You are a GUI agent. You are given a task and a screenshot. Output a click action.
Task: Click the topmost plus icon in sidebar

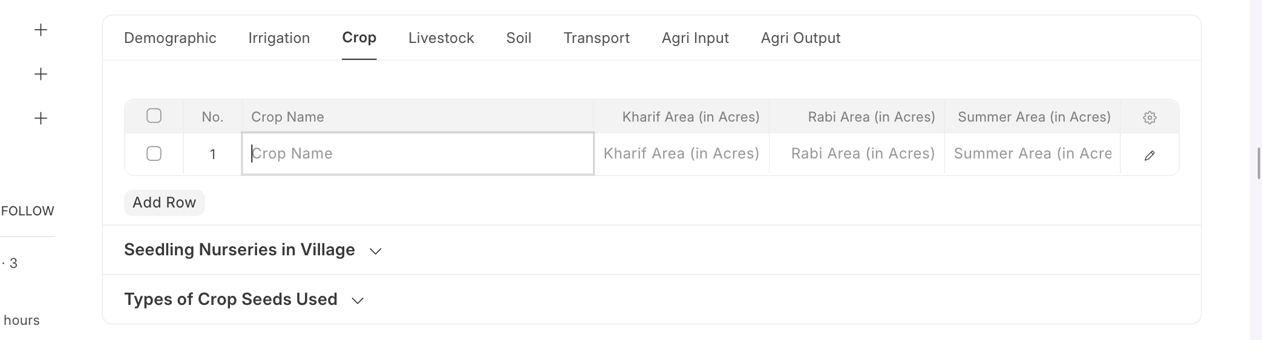click(x=41, y=30)
